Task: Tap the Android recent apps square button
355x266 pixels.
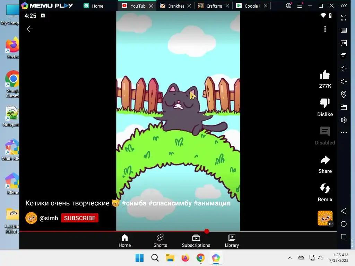Action: [x=344, y=237]
